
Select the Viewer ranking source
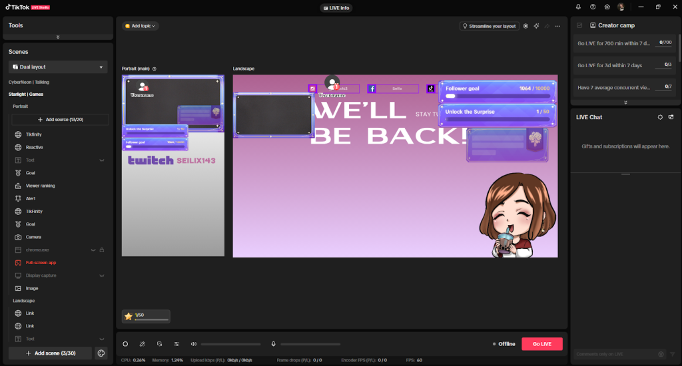coord(40,186)
